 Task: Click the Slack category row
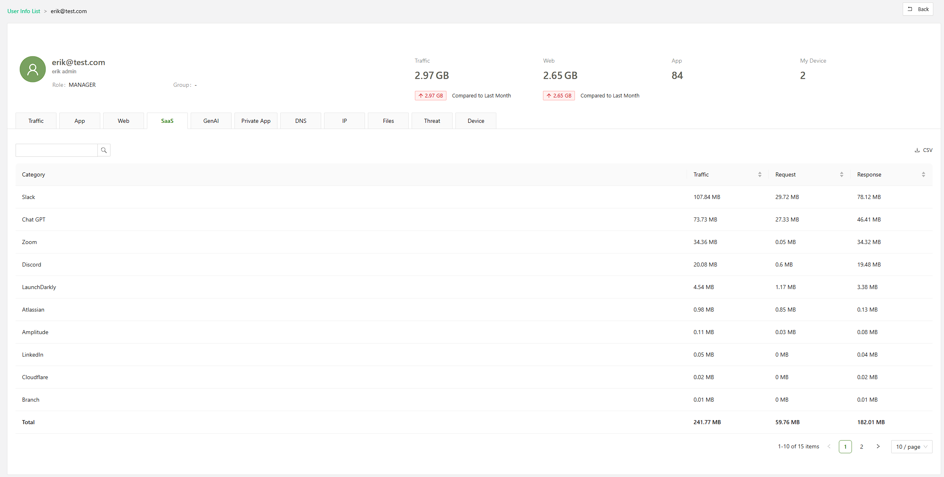coord(29,197)
